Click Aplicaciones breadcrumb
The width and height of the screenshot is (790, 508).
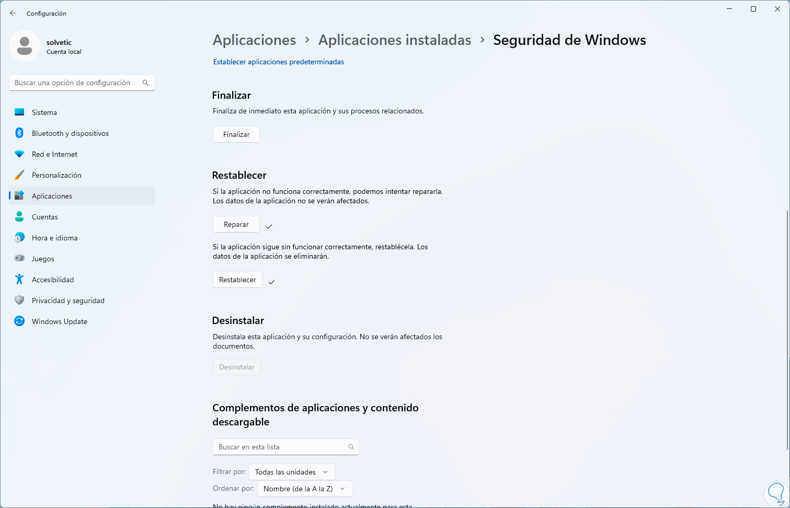(255, 40)
